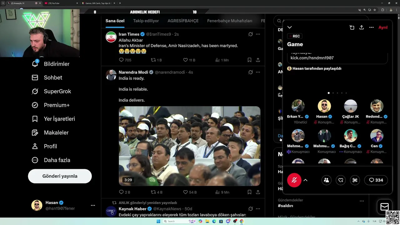Open Yer İşaretleri bookmarks
Image resolution: width=400 pixels, height=225 pixels.
click(x=53, y=119)
